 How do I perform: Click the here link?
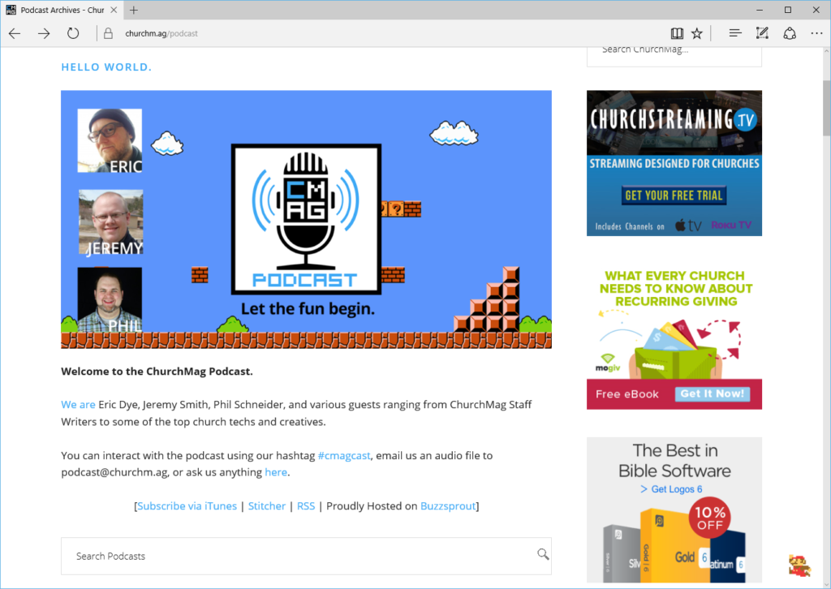click(x=276, y=472)
